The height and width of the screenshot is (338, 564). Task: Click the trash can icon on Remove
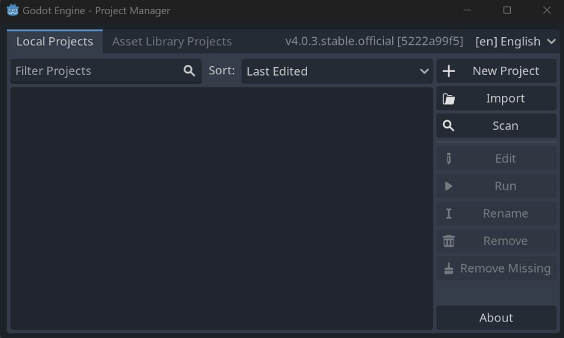point(448,241)
